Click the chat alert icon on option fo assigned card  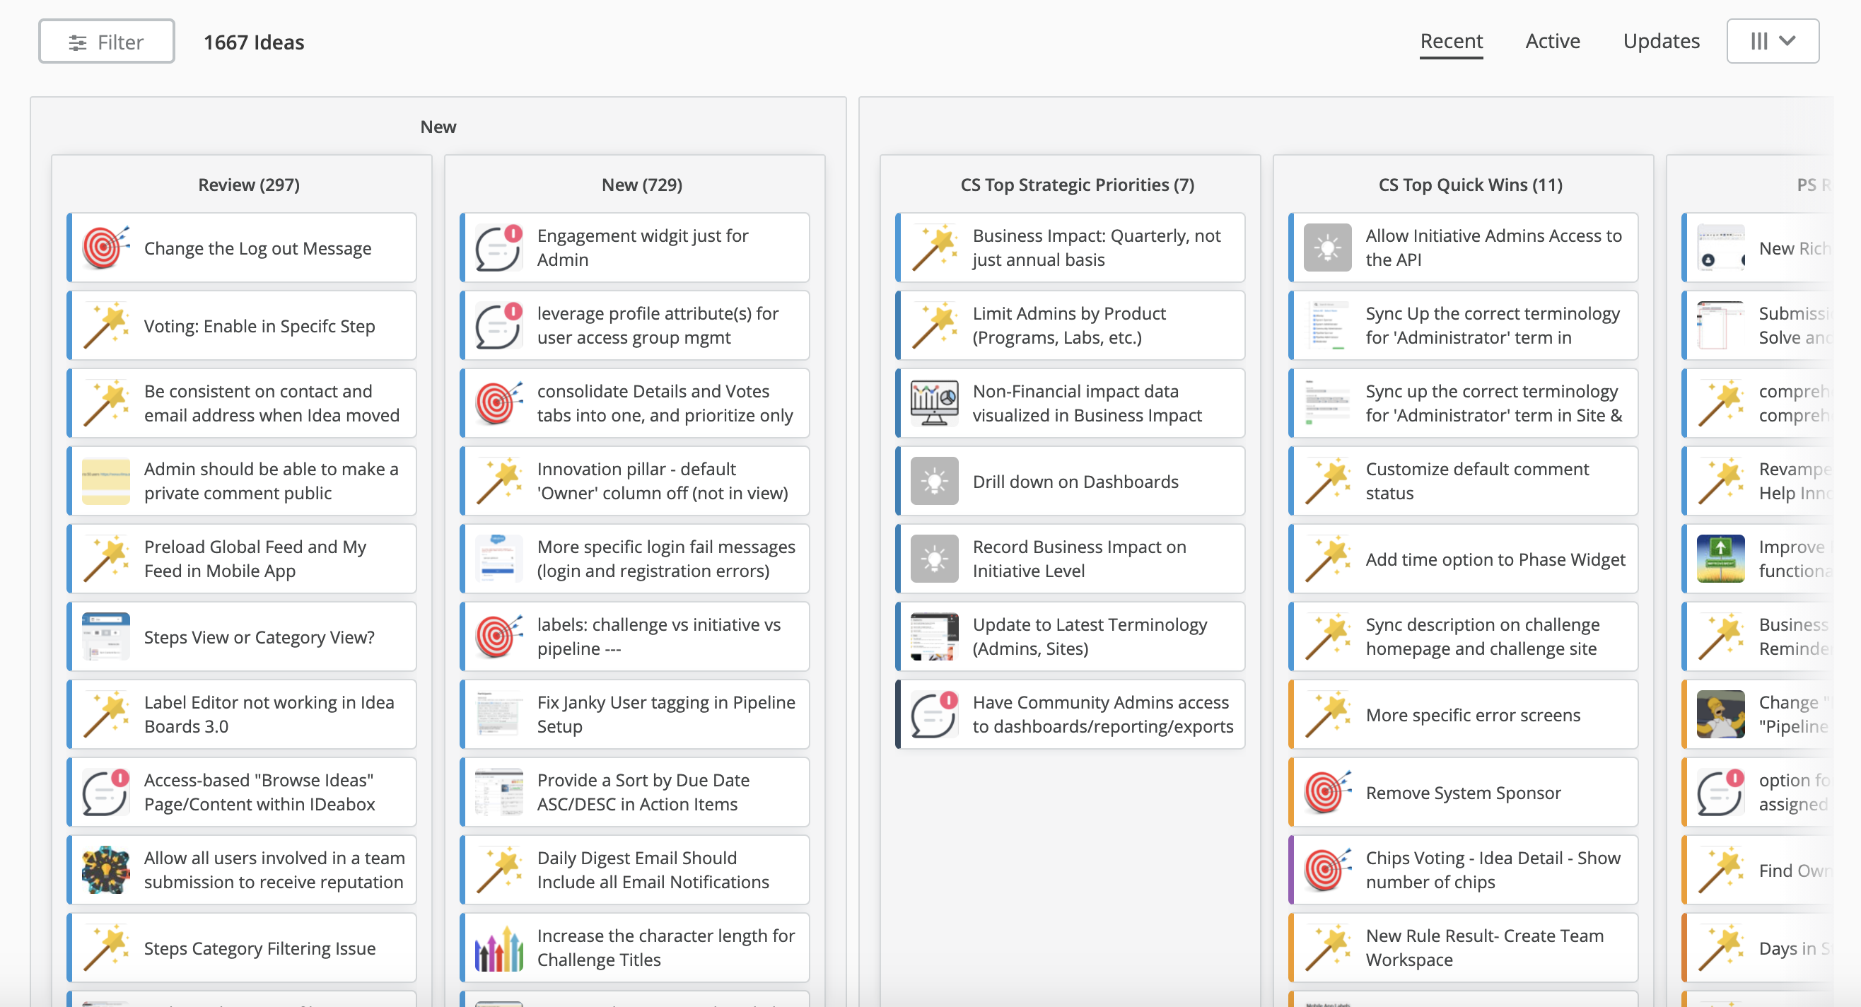coord(1720,793)
